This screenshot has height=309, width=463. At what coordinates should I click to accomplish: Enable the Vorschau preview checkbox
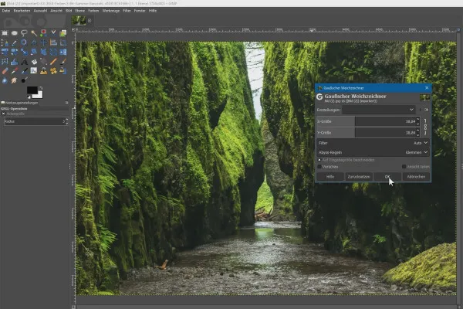point(319,167)
